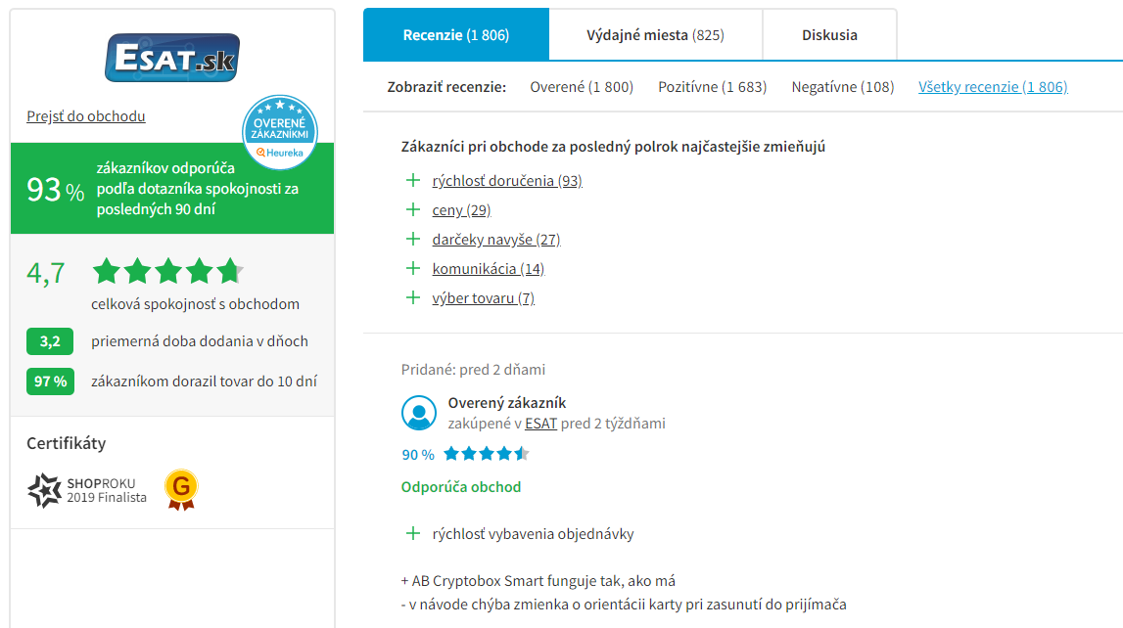The width and height of the screenshot is (1123, 628).
Task: Click the ShopRoku 2019 Finalista certificate
Action: coord(87,491)
